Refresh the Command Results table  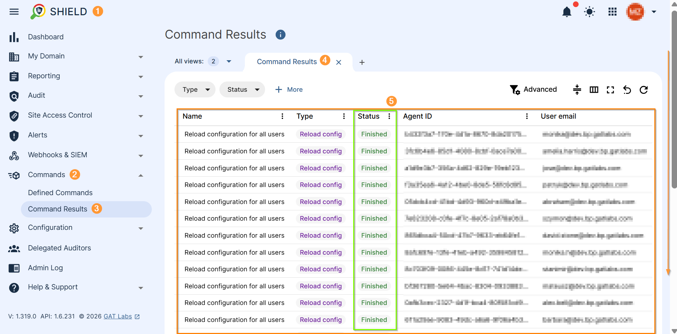(x=643, y=90)
